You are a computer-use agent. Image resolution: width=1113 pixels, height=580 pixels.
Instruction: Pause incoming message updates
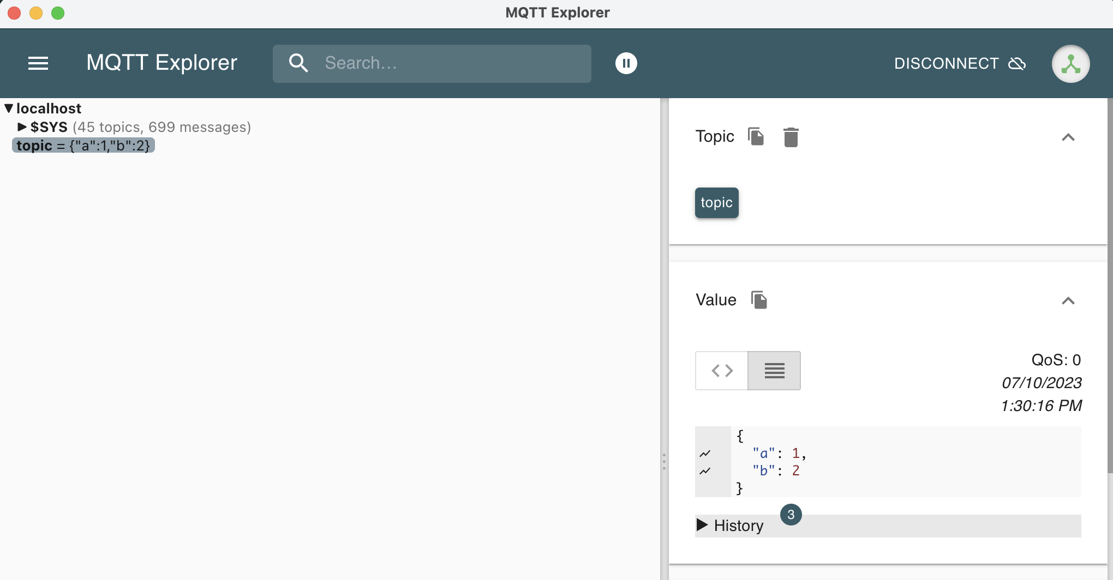tap(626, 63)
